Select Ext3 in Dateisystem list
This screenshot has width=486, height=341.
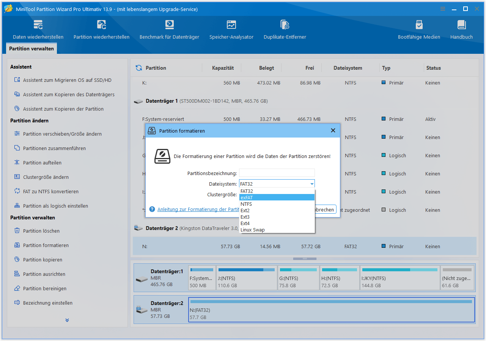click(x=277, y=217)
